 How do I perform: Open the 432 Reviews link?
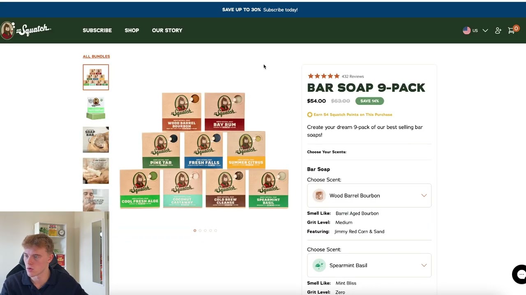click(353, 76)
